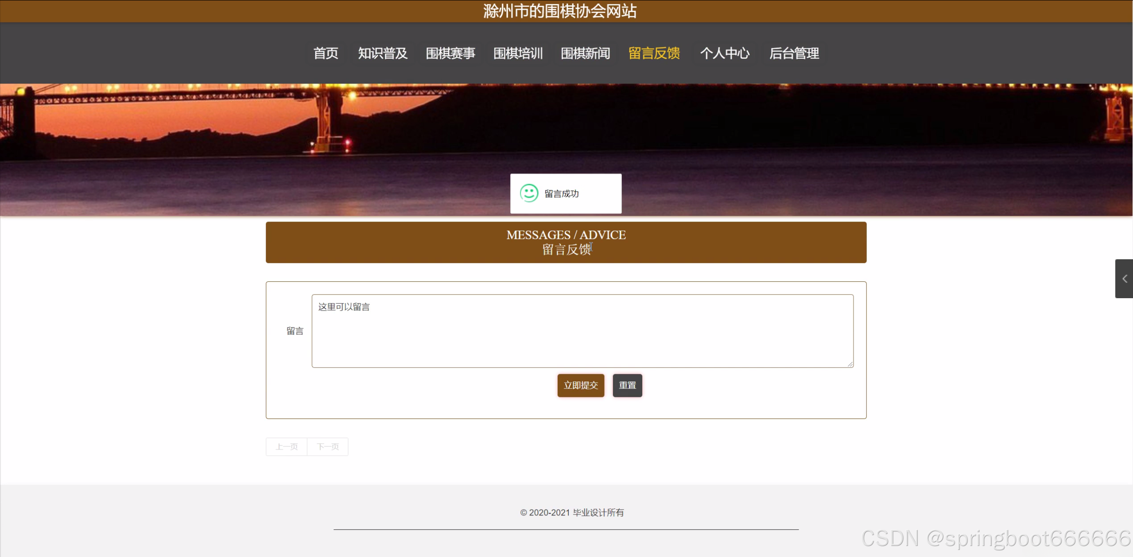Open 围棋新闻 navigation link
This screenshot has width=1133, height=557.
[585, 54]
